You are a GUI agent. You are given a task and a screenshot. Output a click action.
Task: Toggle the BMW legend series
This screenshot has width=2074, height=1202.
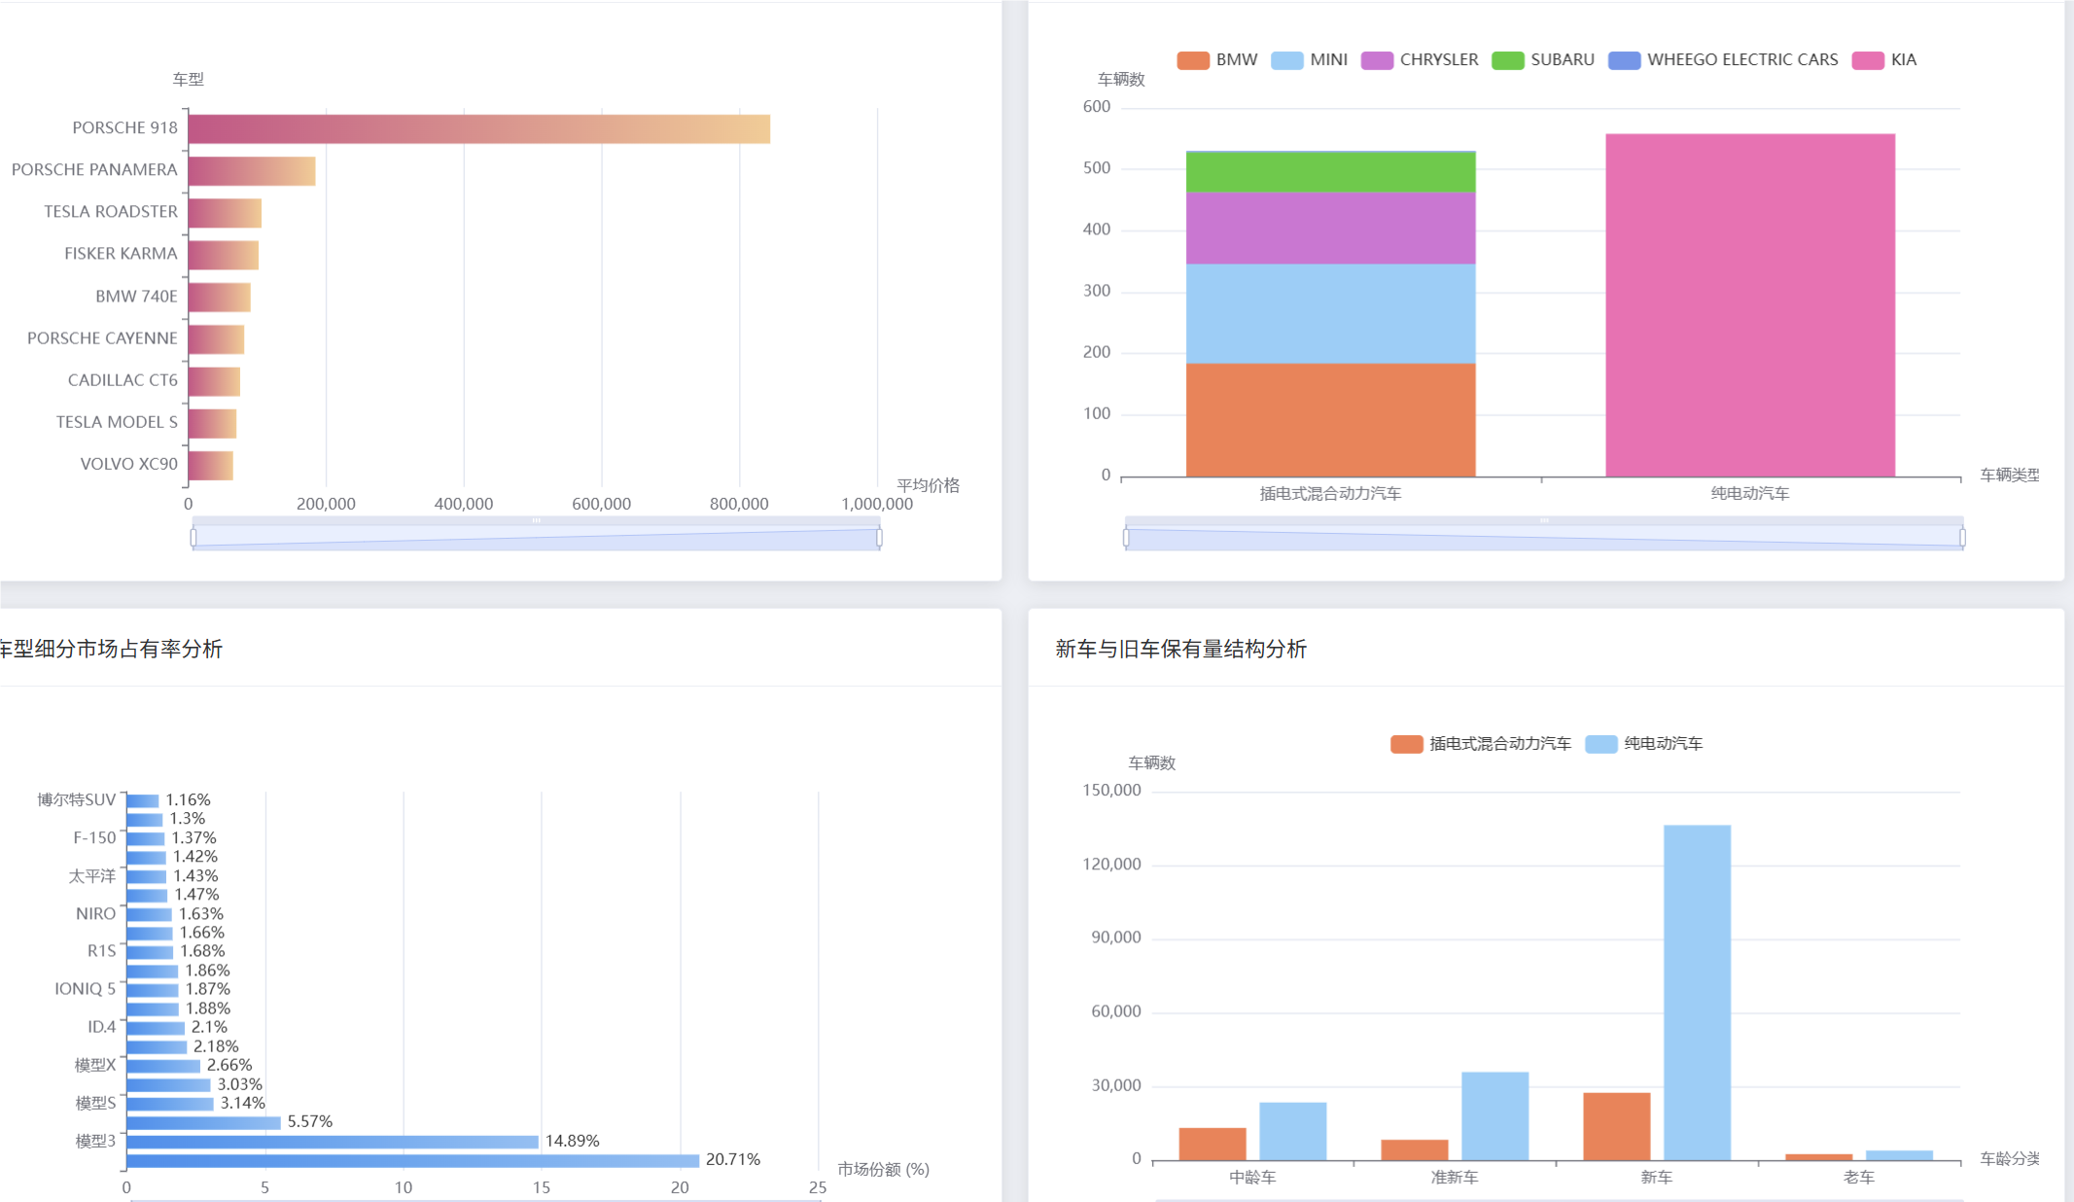pyautogui.click(x=1216, y=59)
